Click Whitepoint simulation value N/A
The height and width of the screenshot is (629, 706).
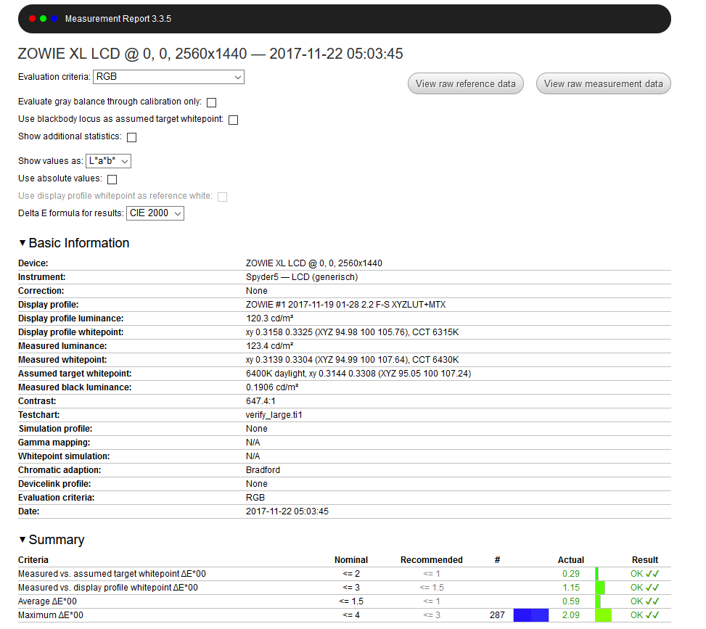[253, 456]
